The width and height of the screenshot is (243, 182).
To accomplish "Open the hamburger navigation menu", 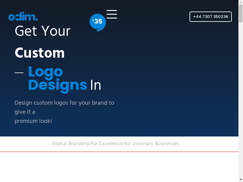I will [112, 14].
